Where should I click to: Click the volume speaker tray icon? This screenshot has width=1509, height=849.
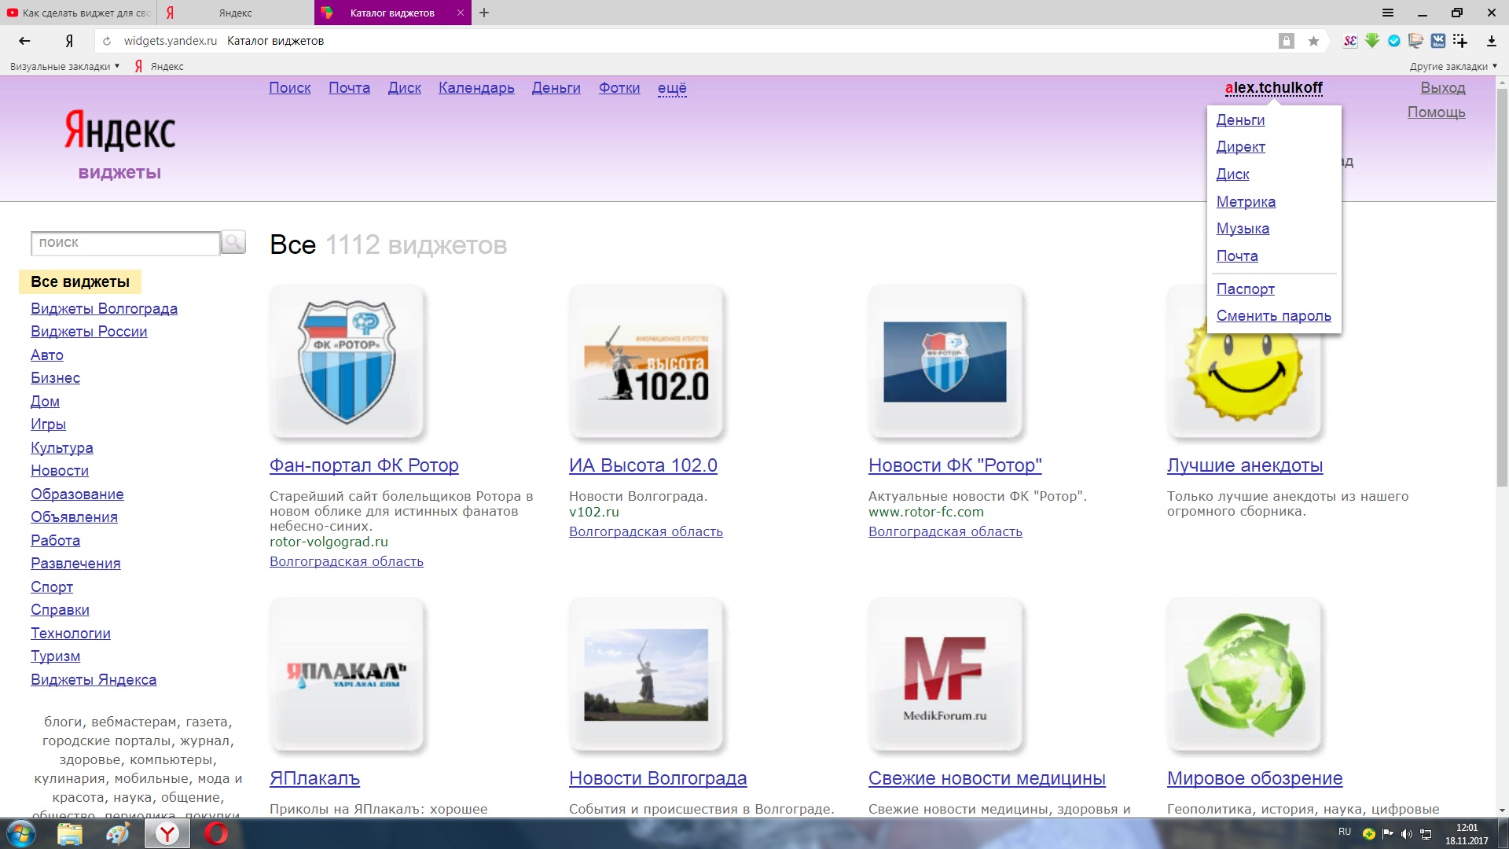coord(1406,834)
